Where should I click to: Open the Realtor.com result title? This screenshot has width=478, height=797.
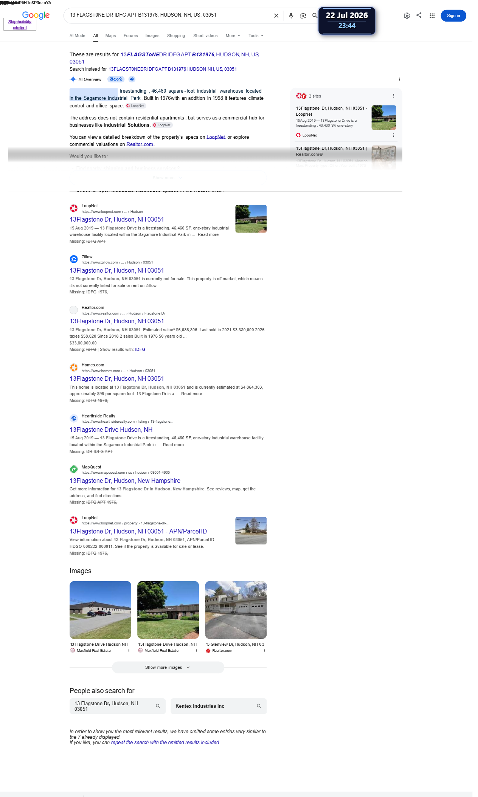116,321
